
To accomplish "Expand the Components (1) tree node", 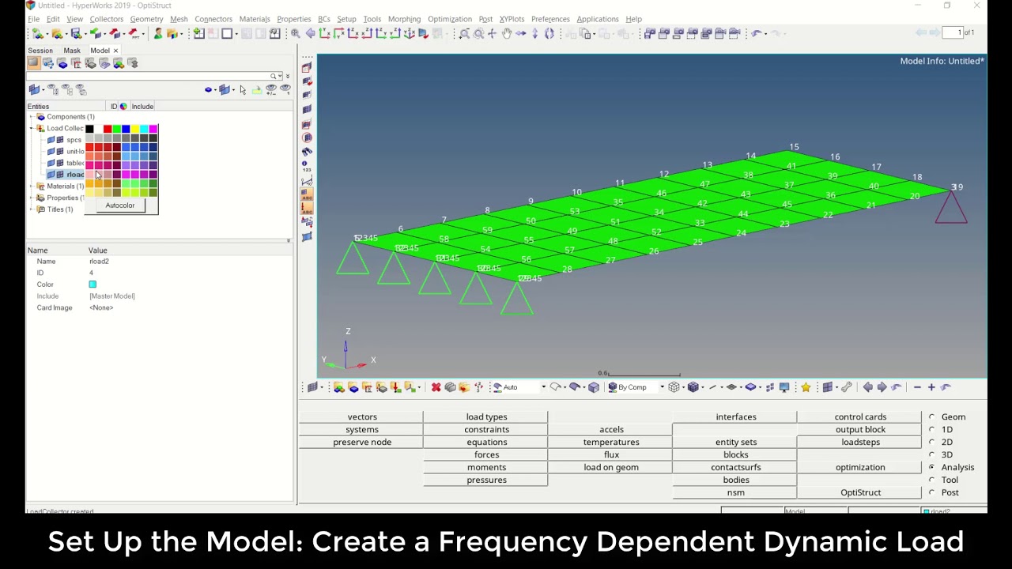I will click(32, 117).
